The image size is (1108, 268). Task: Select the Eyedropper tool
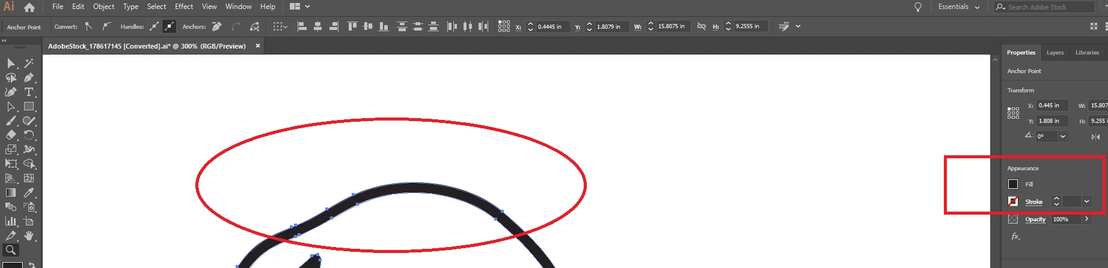pos(29,192)
